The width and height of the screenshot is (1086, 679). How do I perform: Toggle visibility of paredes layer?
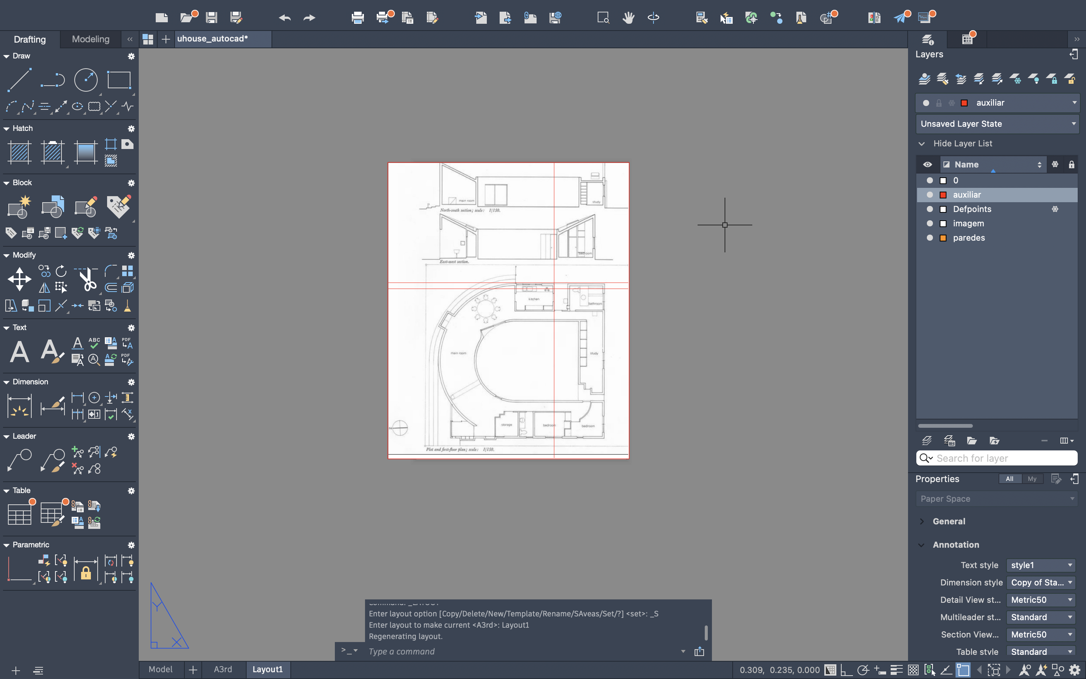(930, 238)
